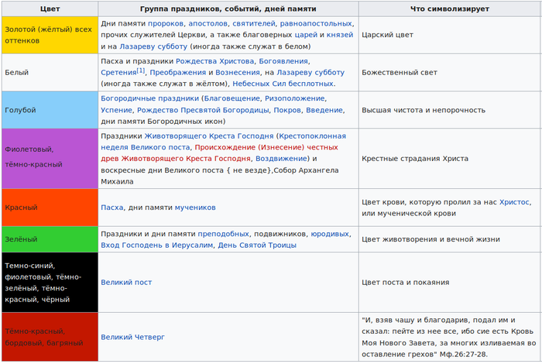The width and height of the screenshot is (542, 364).
Task: Follow the «Христос» link in the symbolism column
Action: pyautogui.click(x=514, y=202)
